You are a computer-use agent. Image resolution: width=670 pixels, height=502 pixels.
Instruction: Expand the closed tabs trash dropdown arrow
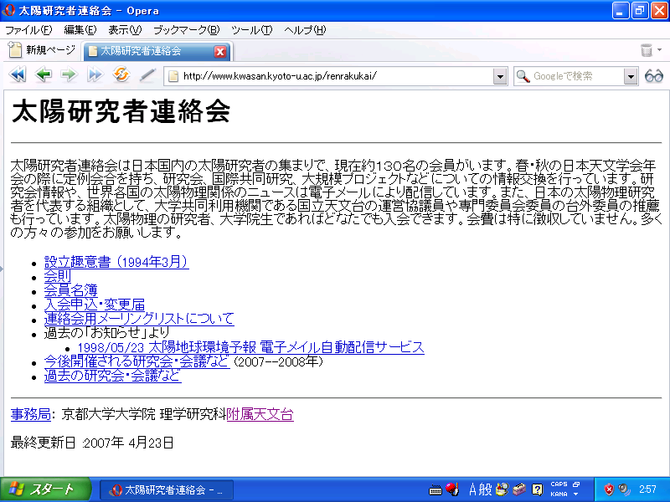[x=659, y=50]
